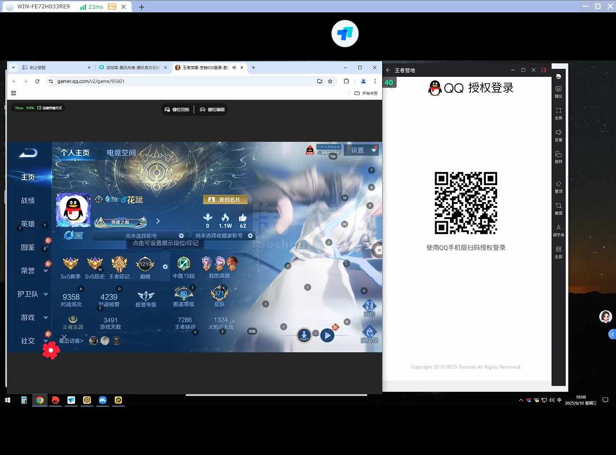Click the 我的名片 button

point(225,199)
